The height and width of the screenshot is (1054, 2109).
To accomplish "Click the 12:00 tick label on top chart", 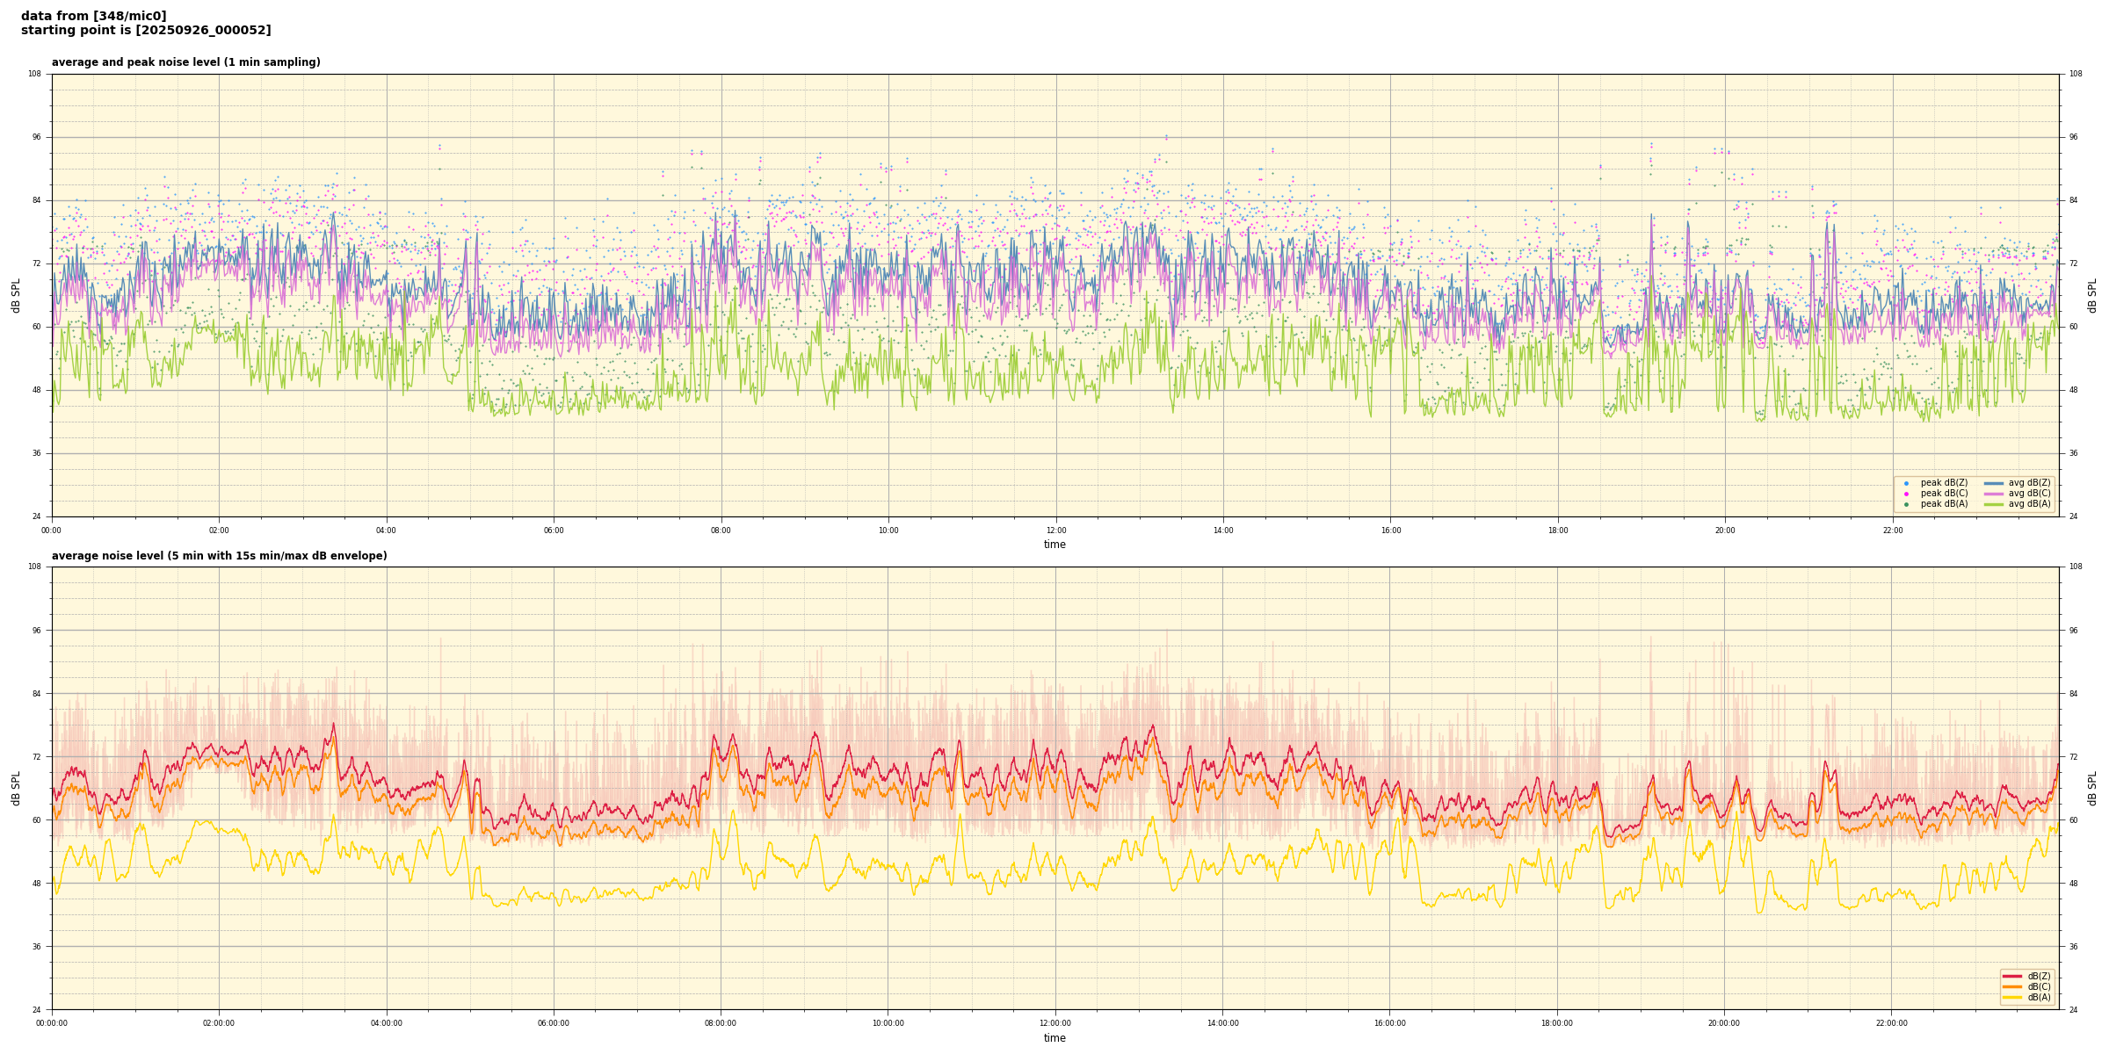I will 1055,531.
